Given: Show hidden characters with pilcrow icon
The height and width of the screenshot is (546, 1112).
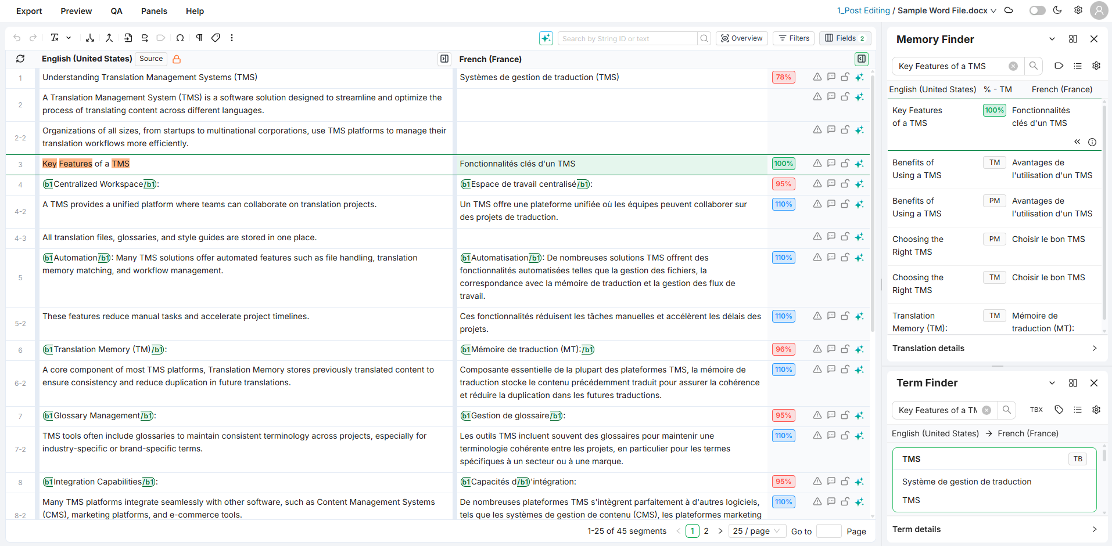Looking at the screenshot, I should click(x=199, y=38).
